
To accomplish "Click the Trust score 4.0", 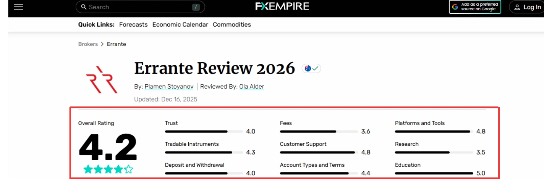I will [251, 132].
